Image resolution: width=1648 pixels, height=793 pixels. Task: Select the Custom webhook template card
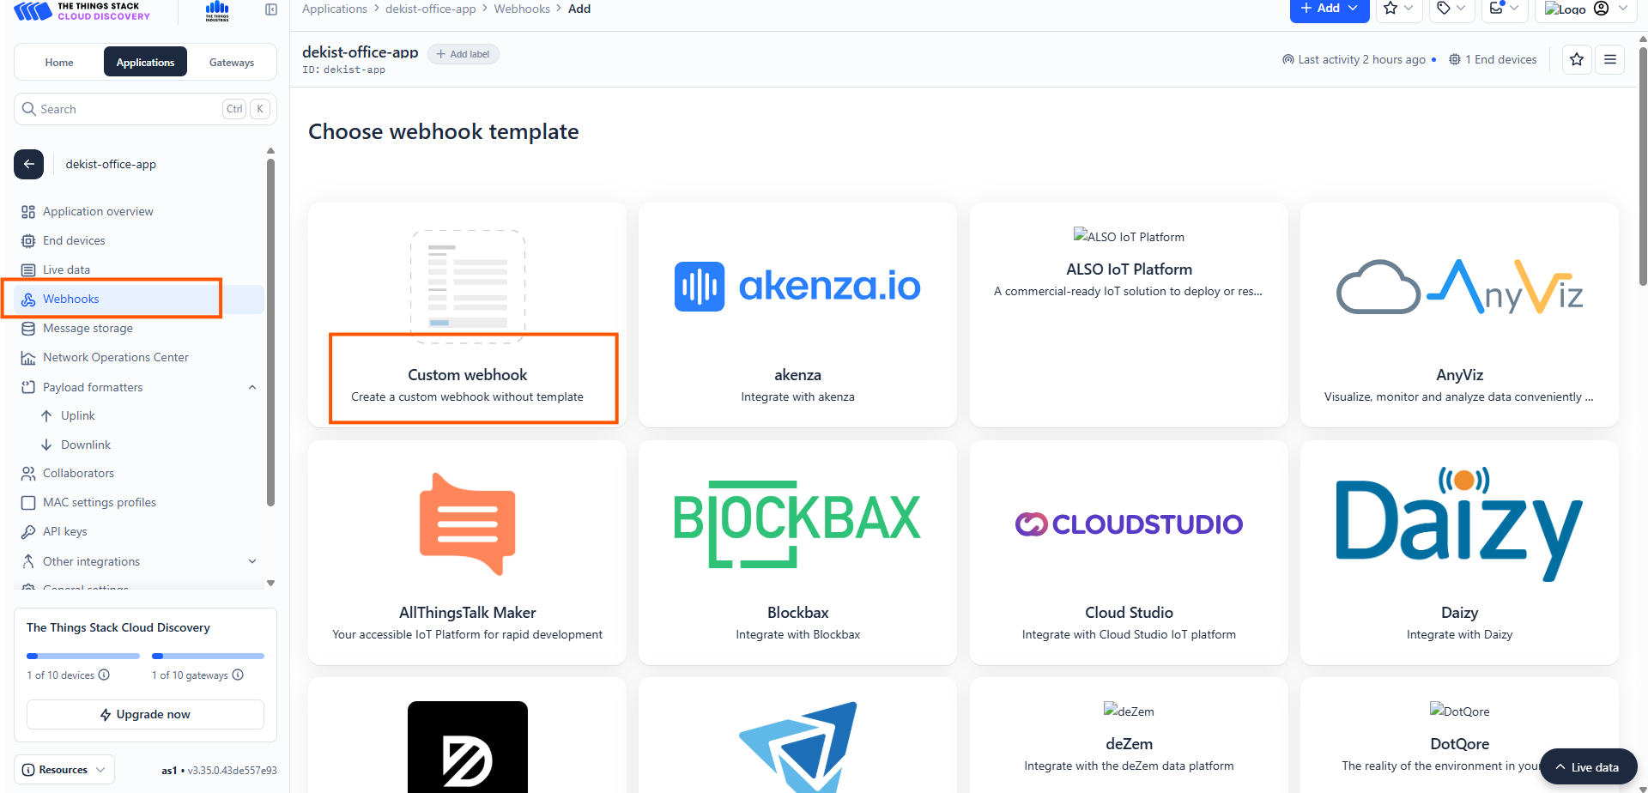467,315
